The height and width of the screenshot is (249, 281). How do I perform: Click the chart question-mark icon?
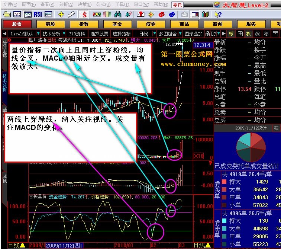(x=140, y=15)
